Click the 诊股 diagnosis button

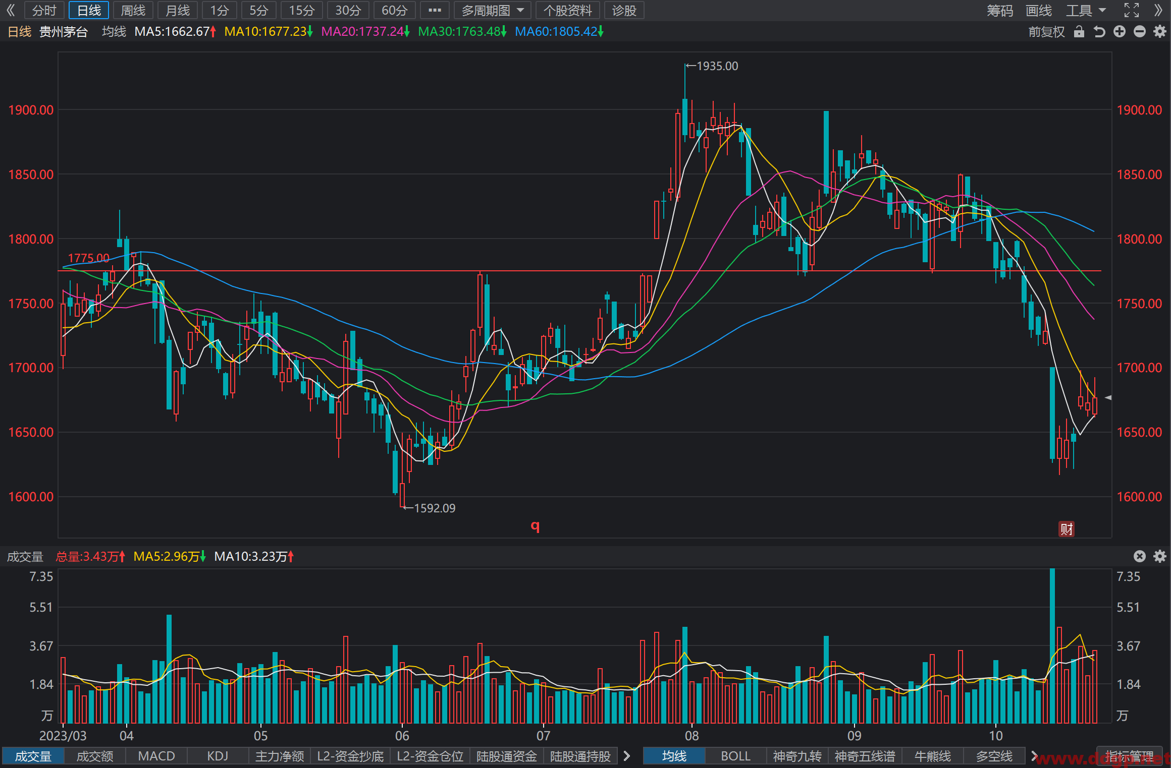pyautogui.click(x=624, y=10)
